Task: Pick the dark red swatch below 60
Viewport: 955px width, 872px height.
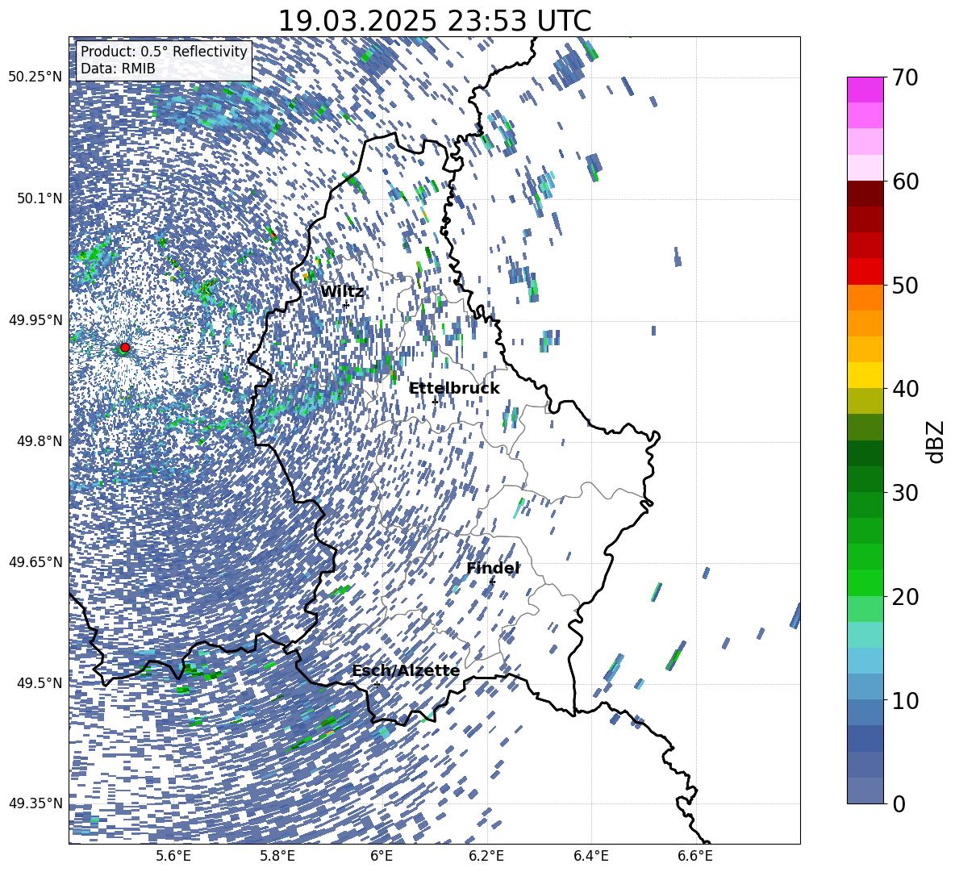Action: point(865,194)
